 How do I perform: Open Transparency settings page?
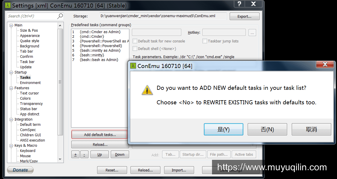31,104
